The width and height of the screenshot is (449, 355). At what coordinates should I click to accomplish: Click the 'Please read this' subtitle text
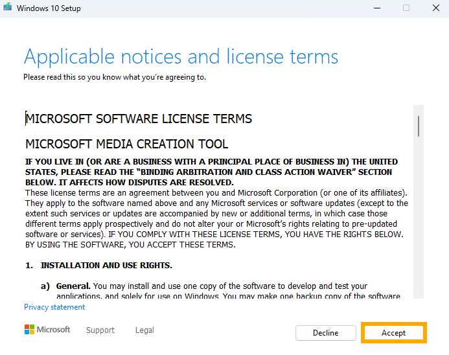[115, 77]
